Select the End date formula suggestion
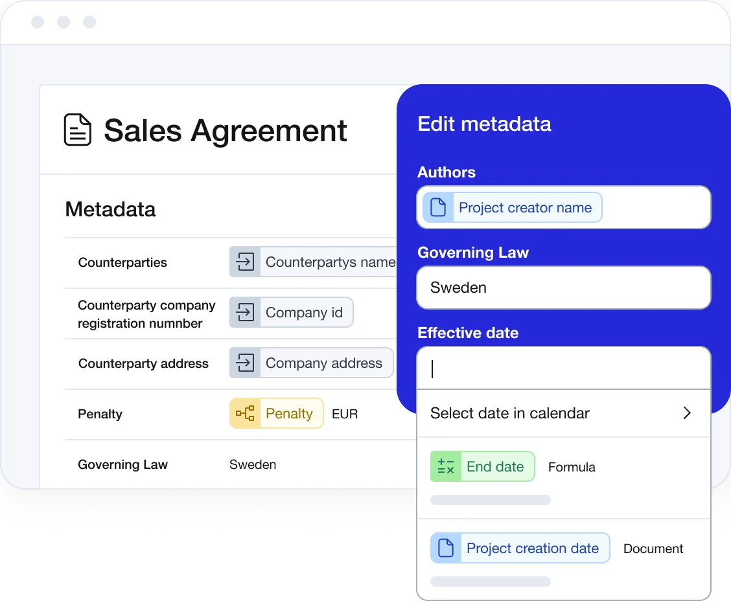The image size is (731, 601). click(482, 466)
